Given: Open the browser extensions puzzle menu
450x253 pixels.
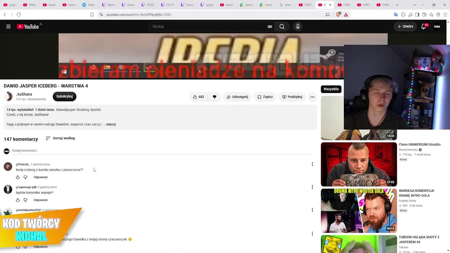Looking at the screenshot, I should point(403,14).
